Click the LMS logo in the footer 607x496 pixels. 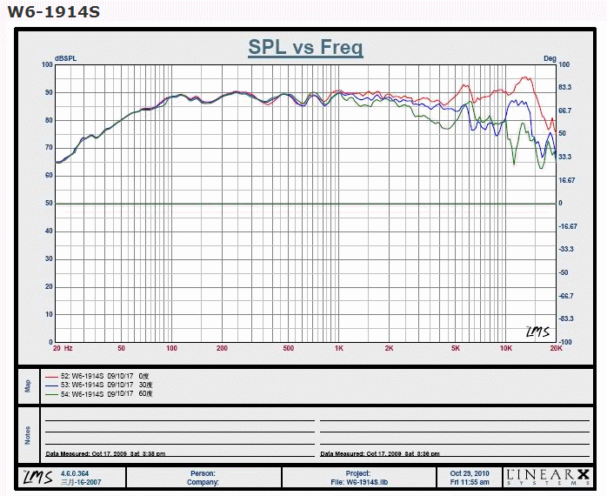(x=38, y=476)
